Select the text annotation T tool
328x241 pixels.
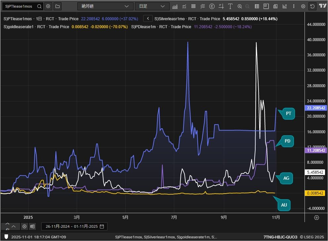[x=230, y=6]
